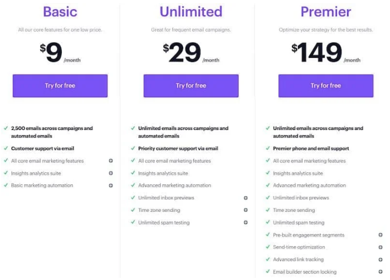Expand Unlimited plan inbox previews details

point(246,198)
